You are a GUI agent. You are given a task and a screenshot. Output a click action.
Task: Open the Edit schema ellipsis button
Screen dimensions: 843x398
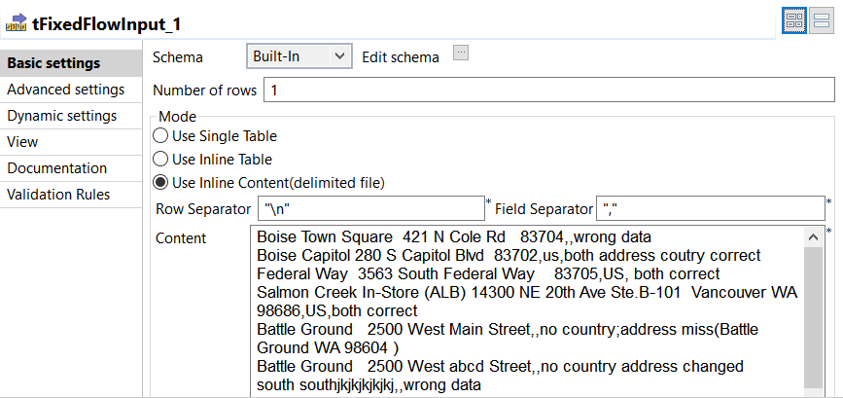coord(461,54)
